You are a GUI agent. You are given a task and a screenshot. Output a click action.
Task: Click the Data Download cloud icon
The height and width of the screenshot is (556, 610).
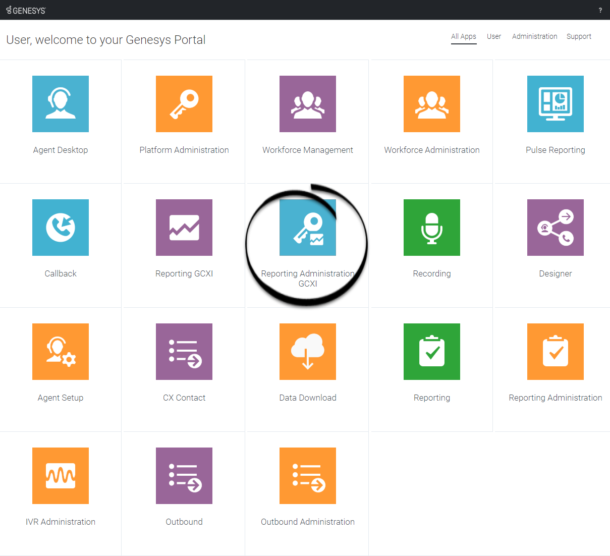click(x=308, y=352)
